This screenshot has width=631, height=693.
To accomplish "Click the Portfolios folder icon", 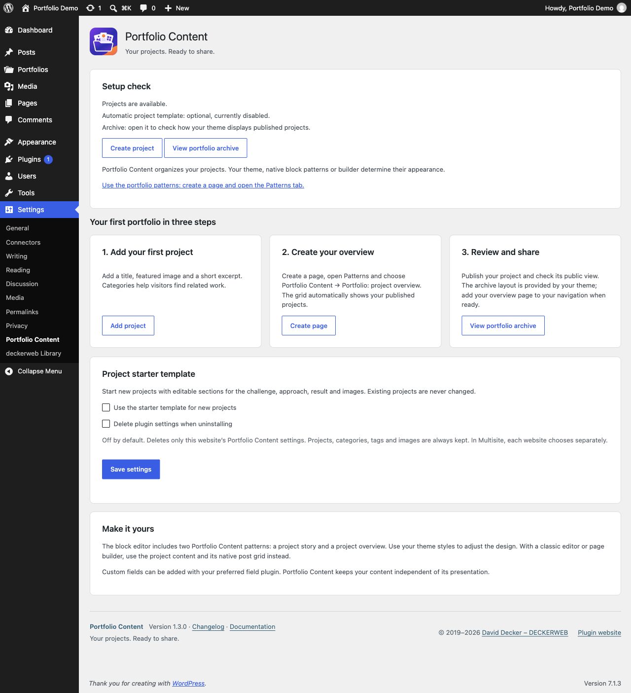I will pyautogui.click(x=9, y=70).
